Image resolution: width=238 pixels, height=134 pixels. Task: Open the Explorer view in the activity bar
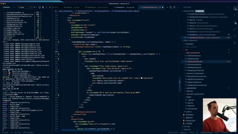(235, 8)
